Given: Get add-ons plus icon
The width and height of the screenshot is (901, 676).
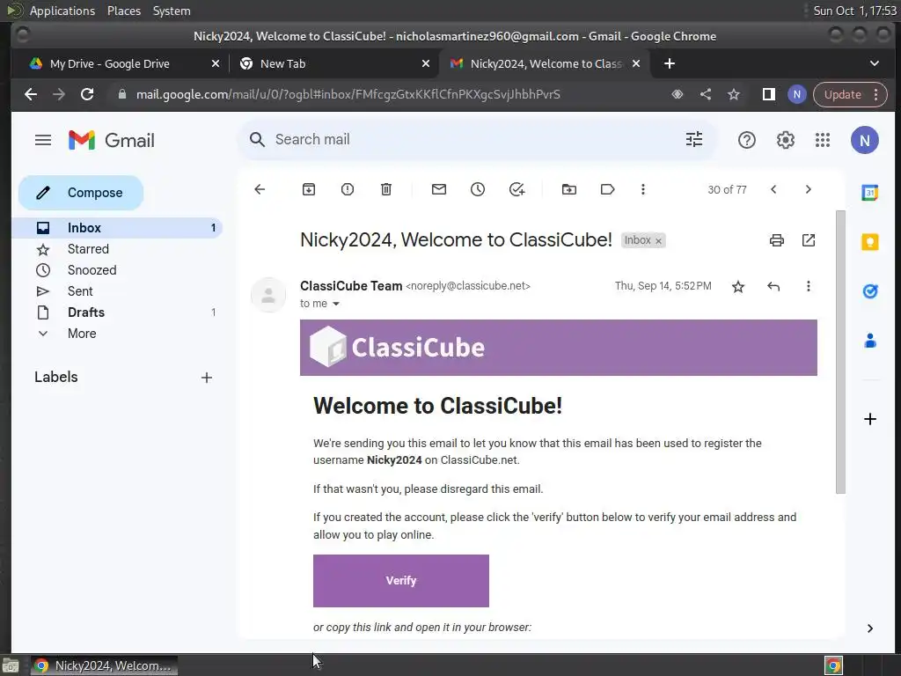Looking at the screenshot, I should click(x=870, y=419).
